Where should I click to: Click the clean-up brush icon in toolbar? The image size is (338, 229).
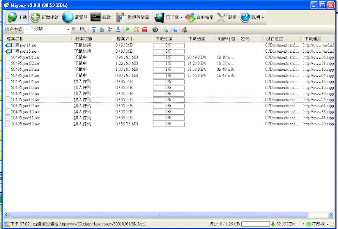click(x=184, y=30)
